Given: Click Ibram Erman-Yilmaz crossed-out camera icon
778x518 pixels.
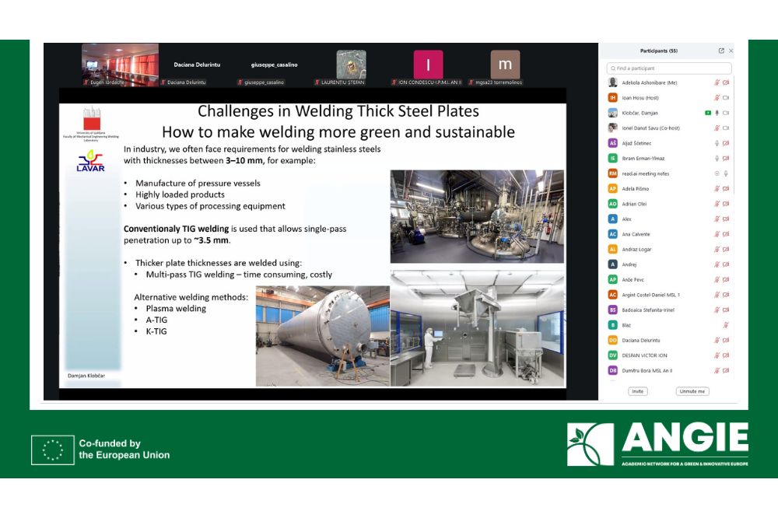Looking at the screenshot, I should click(726, 159).
